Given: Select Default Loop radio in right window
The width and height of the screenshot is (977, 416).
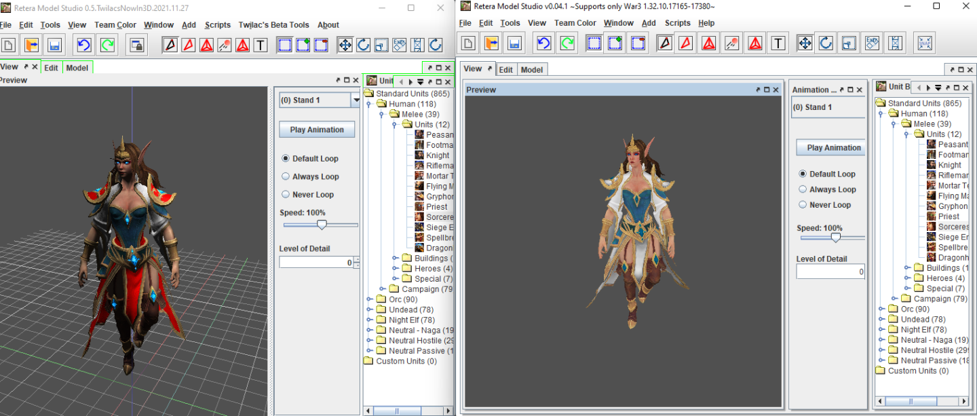Looking at the screenshot, I should pyautogui.click(x=803, y=174).
